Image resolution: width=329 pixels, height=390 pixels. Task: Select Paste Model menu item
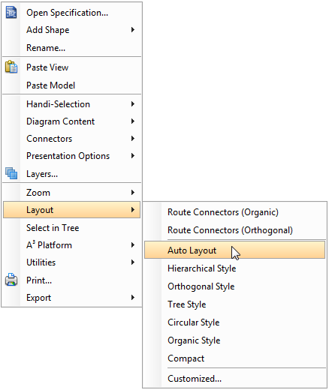[71, 85]
